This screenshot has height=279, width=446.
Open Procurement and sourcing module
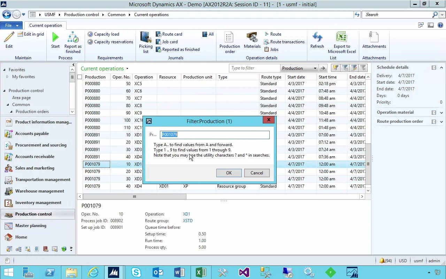38,145
